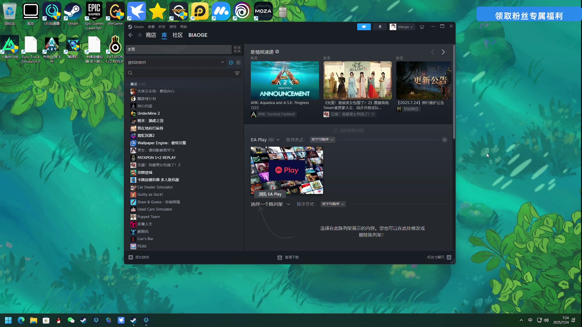The height and width of the screenshot is (327, 582).
Task: Go forward with the Steam navigation arrow
Action: (139, 35)
